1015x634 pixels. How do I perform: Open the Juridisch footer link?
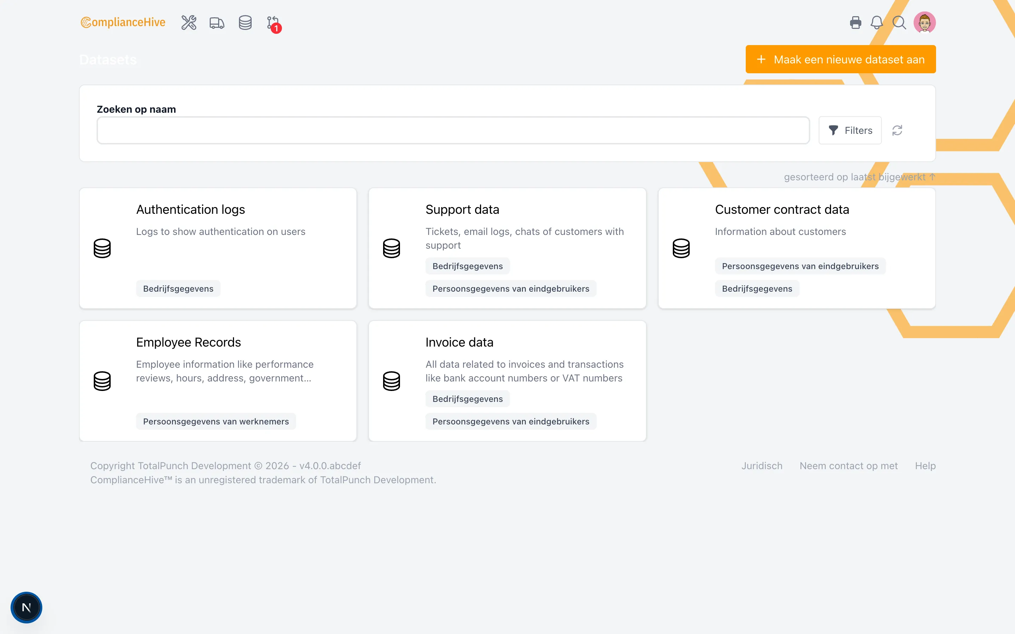point(761,465)
